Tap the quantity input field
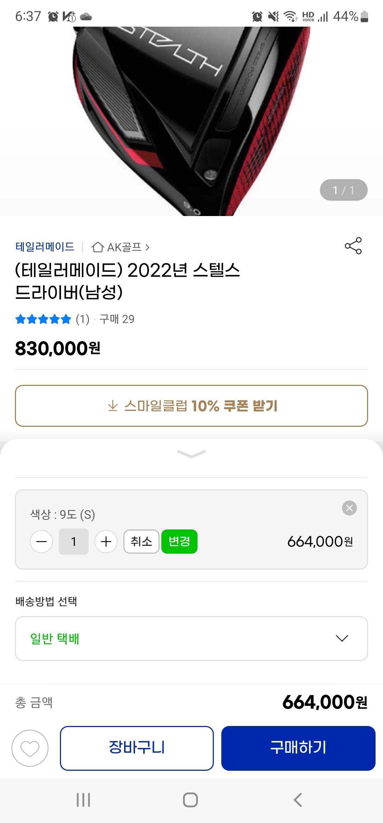The image size is (383, 823). [74, 542]
